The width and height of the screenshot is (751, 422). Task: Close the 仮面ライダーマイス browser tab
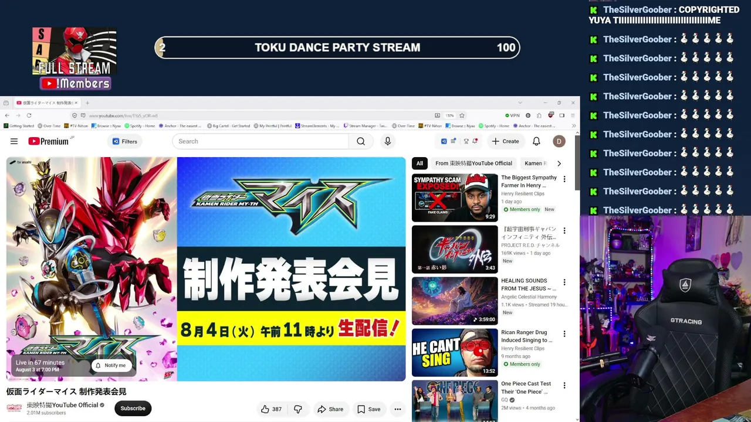[x=76, y=103]
